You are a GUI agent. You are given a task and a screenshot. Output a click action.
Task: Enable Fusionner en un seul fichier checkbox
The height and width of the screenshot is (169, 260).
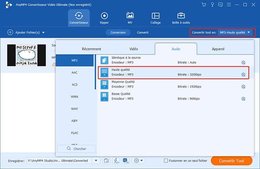tap(166, 160)
